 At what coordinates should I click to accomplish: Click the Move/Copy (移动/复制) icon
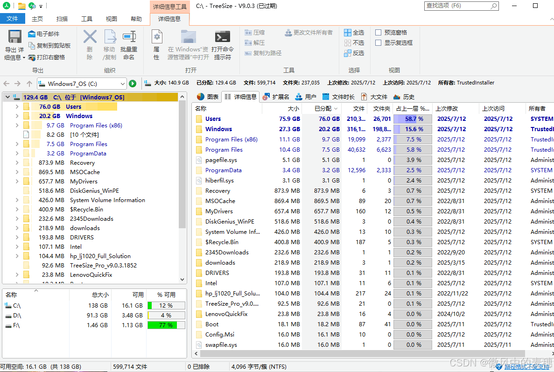pyautogui.click(x=110, y=37)
